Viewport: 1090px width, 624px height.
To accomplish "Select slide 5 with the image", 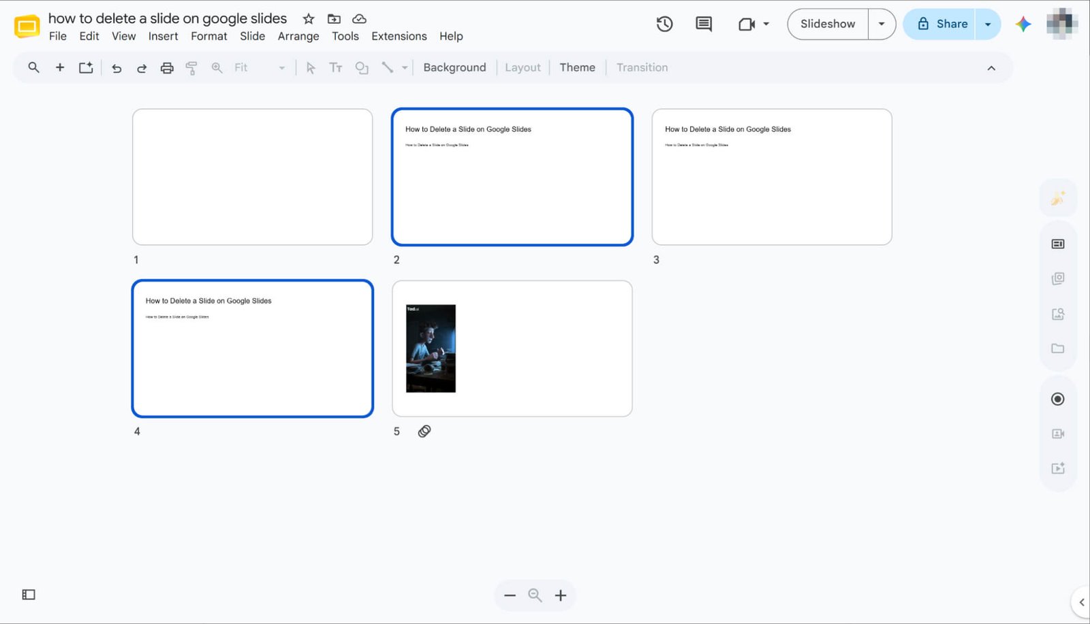I will pyautogui.click(x=512, y=348).
